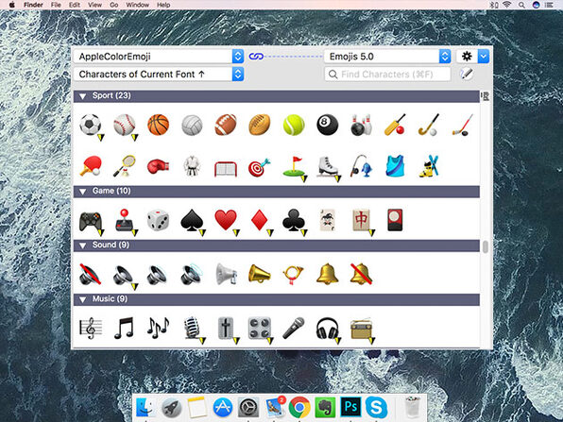Select the soccer ball emoji
Image resolution: width=563 pixels, height=422 pixels.
pyautogui.click(x=90, y=125)
